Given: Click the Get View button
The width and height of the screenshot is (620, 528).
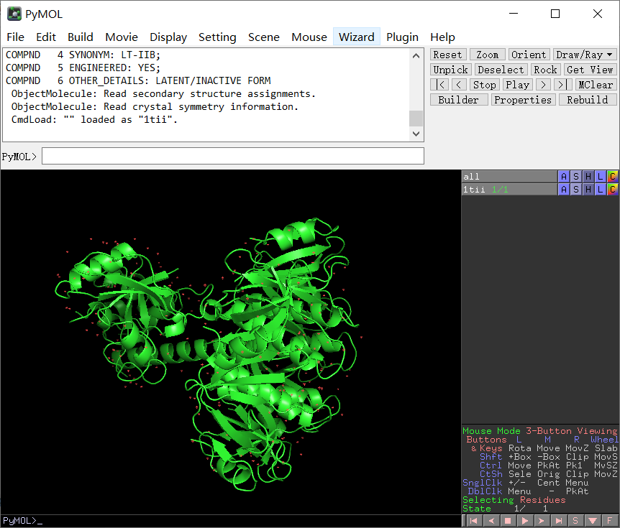Looking at the screenshot, I should point(590,70).
